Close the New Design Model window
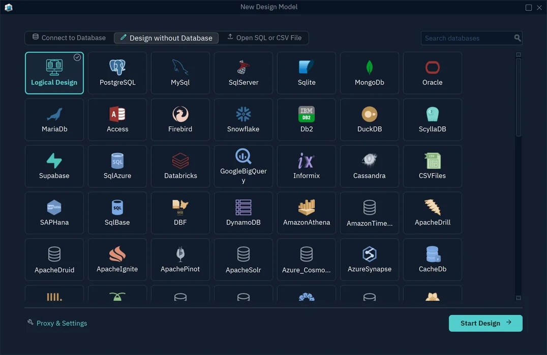 (539, 7)
